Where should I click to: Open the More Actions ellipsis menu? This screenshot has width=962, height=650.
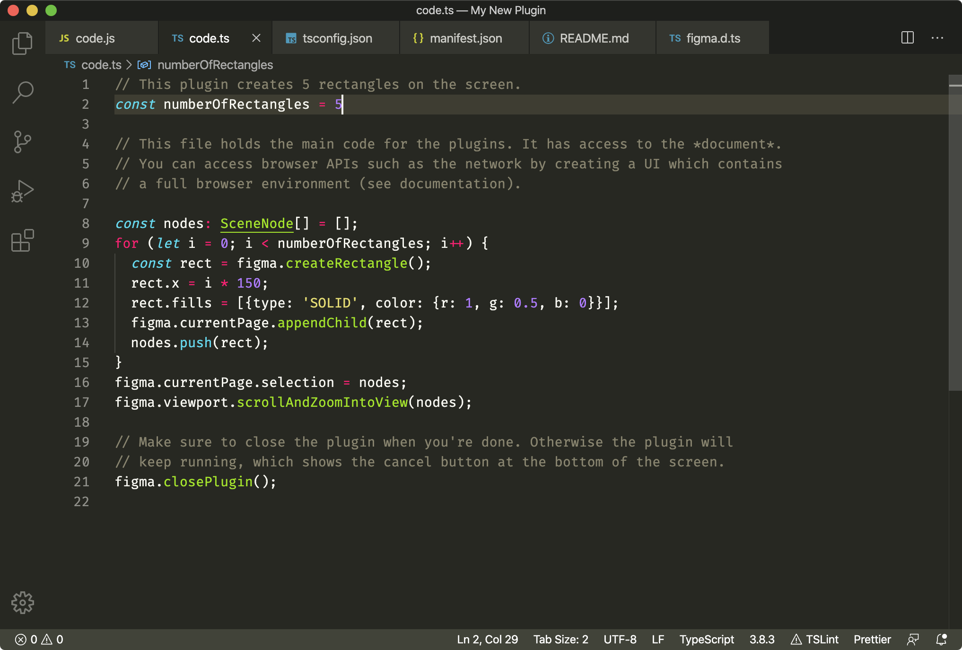pyautogui.click(x=937, y=38)
